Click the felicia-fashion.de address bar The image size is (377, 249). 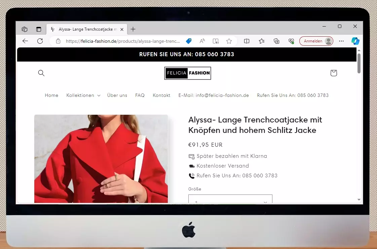point(123,41)
